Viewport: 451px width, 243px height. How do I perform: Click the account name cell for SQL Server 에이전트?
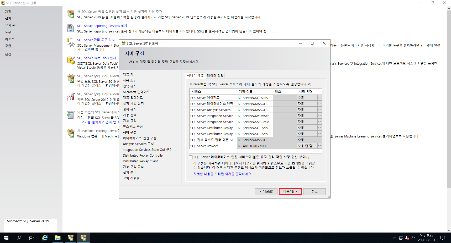pos(255,98)
